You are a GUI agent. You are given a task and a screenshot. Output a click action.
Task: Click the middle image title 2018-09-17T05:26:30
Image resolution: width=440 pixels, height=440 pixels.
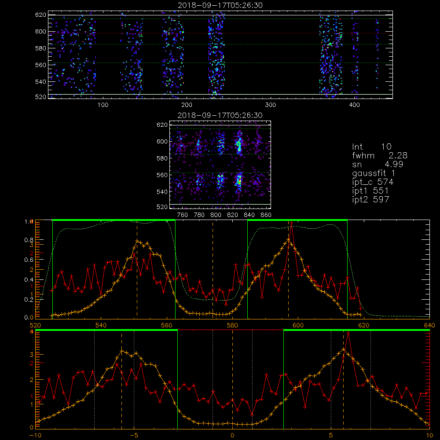pyautogui.click(x=220, y=115)
